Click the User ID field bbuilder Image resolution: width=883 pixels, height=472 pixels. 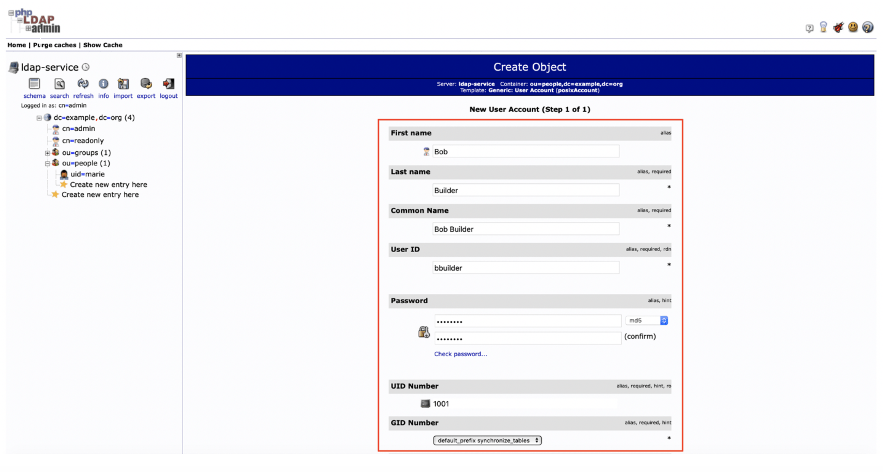(526, 267)
